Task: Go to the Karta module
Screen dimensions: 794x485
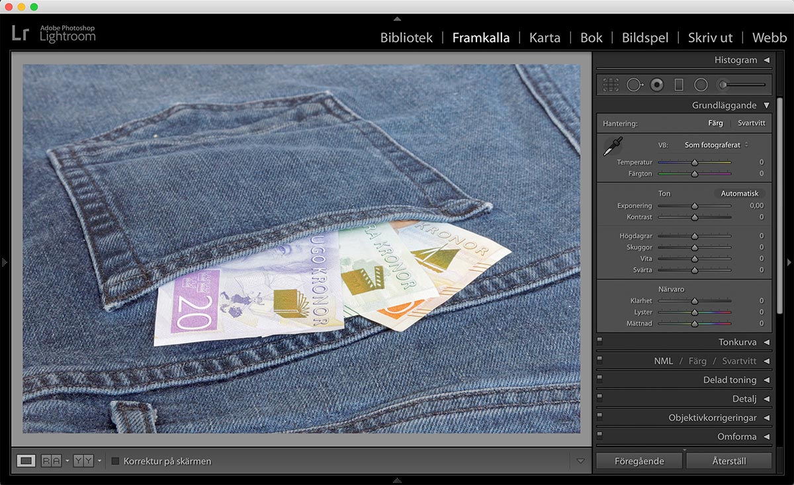Action: coord(545,38)
